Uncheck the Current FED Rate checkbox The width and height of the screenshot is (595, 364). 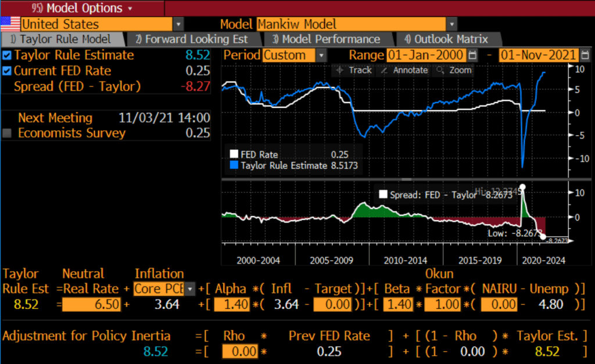pos(7,71)
